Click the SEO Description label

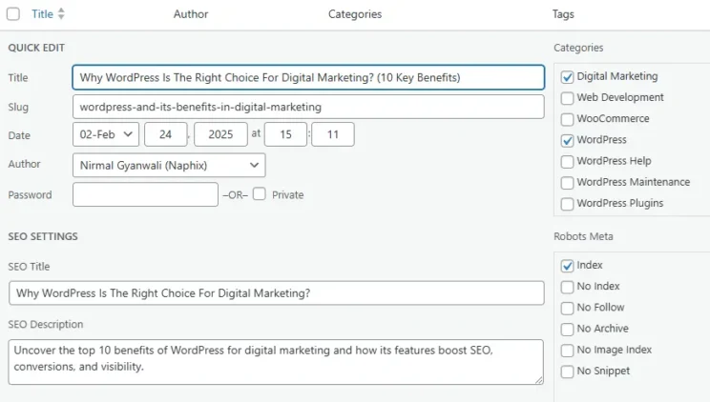[46, 324]
